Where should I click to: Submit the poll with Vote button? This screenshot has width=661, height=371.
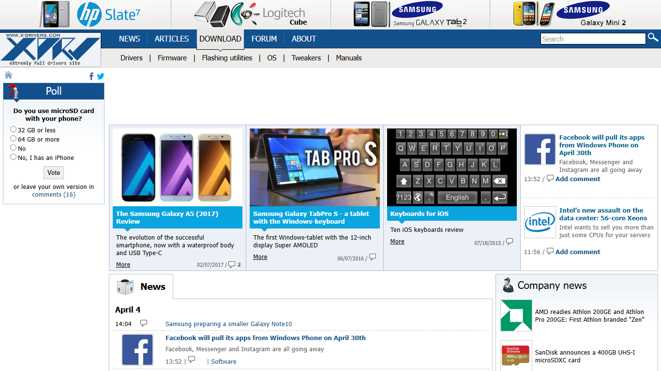(54, 172)
